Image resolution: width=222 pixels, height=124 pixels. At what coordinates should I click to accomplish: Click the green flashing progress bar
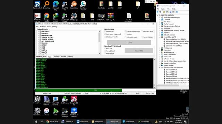pos(96,90)
